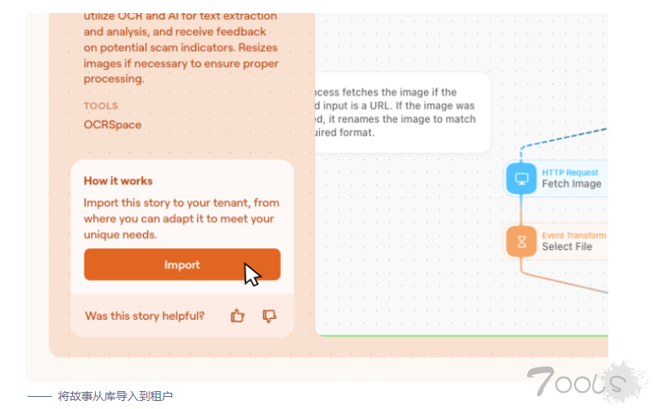Click the Chinese caption below the image
This screenshot has height=409, width=653.
(x=115, y=396)
